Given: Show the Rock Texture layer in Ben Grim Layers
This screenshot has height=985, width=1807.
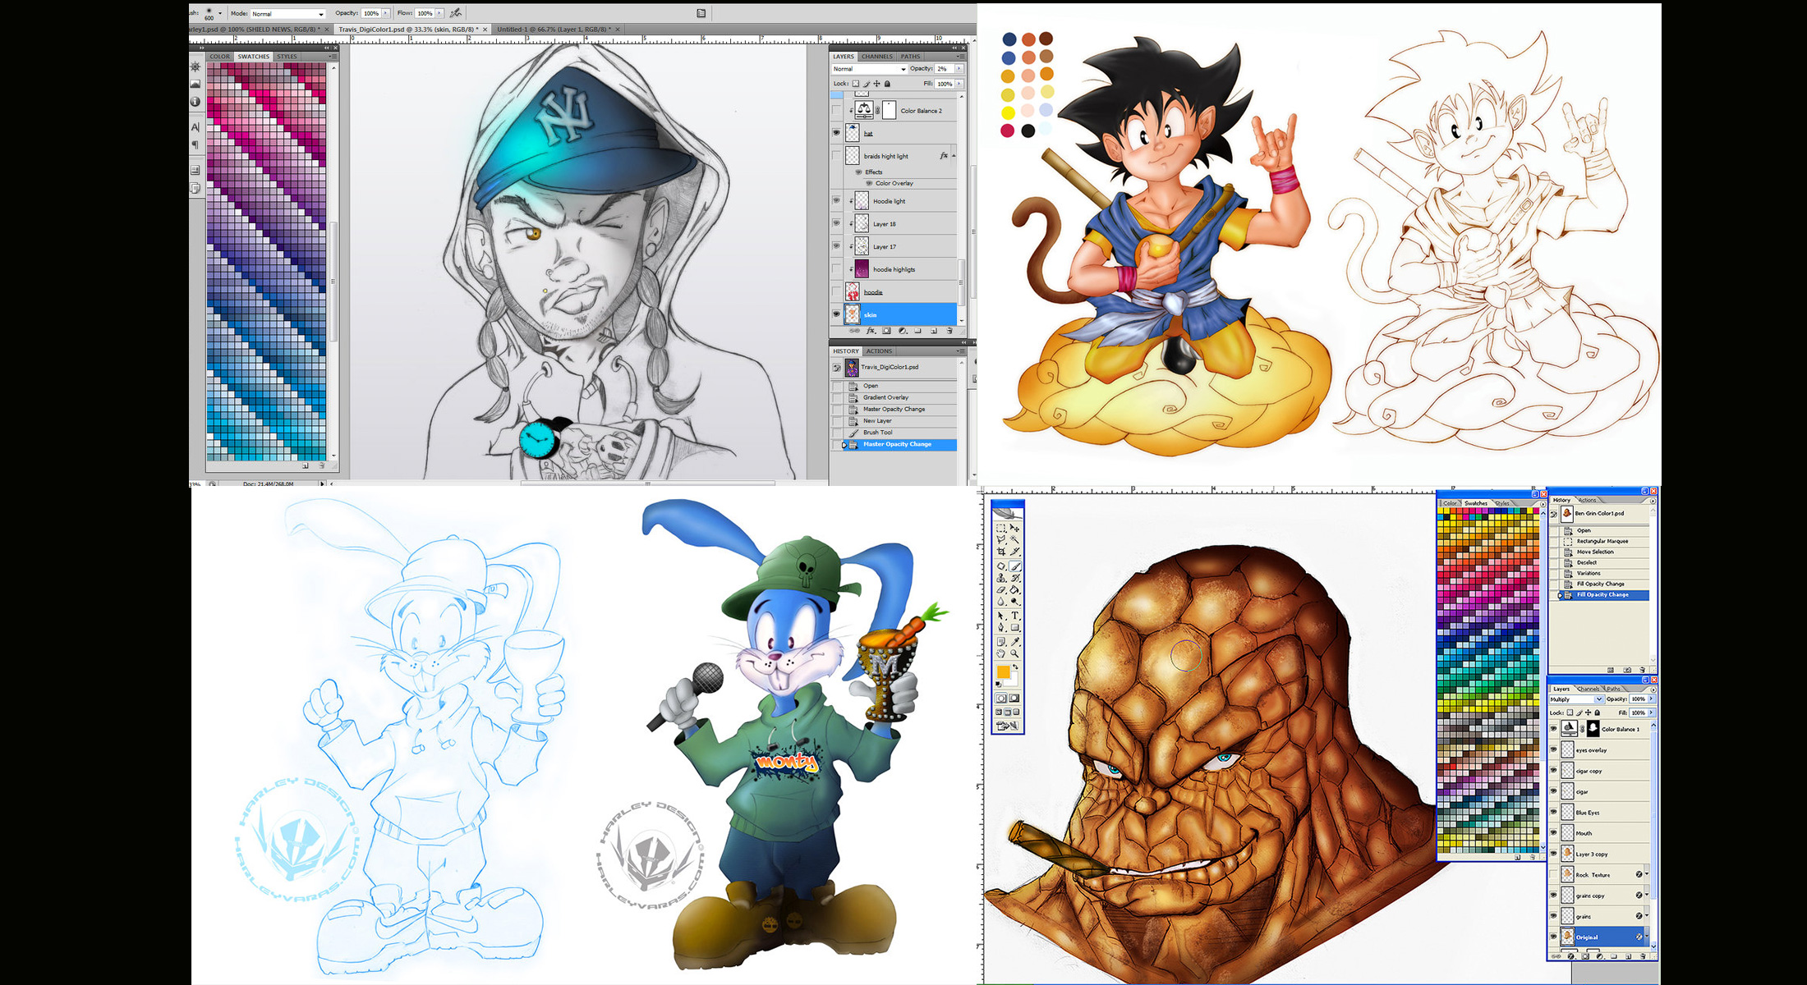Looking at the screenshot, I should click(1553, 874).
